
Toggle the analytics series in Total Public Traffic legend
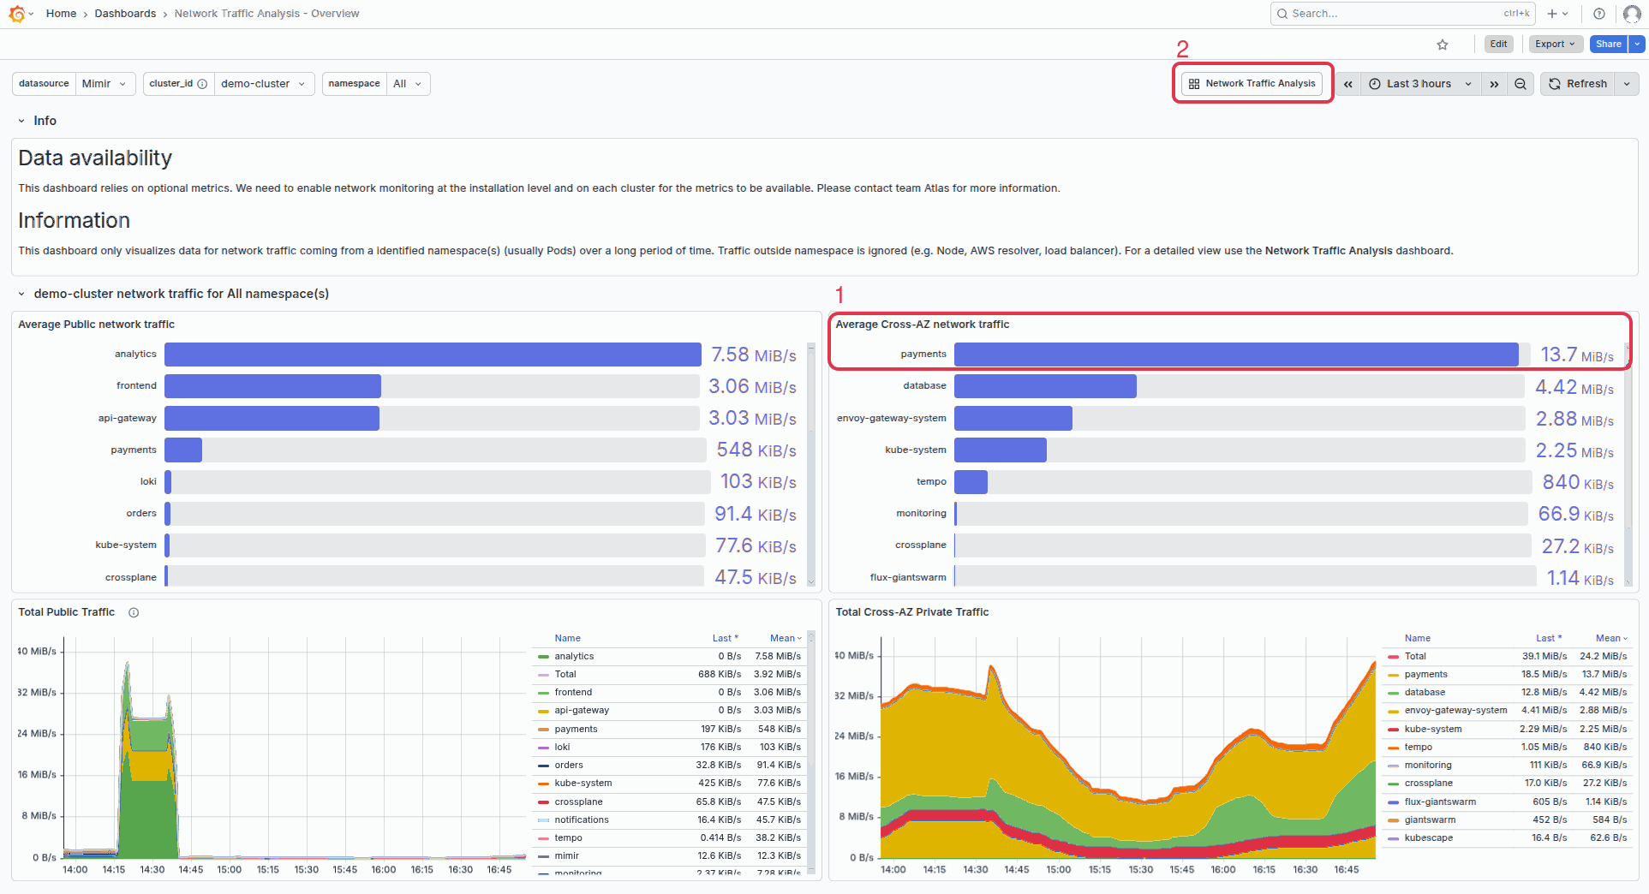(x=574, y=656)
